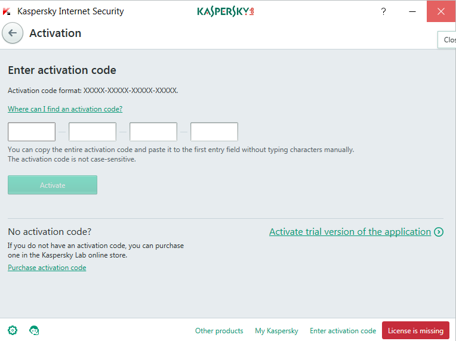Minimize the Kaspersky window
Viewport: 456px width, 341px height.
pyautogui.click(x=412, y=11)
